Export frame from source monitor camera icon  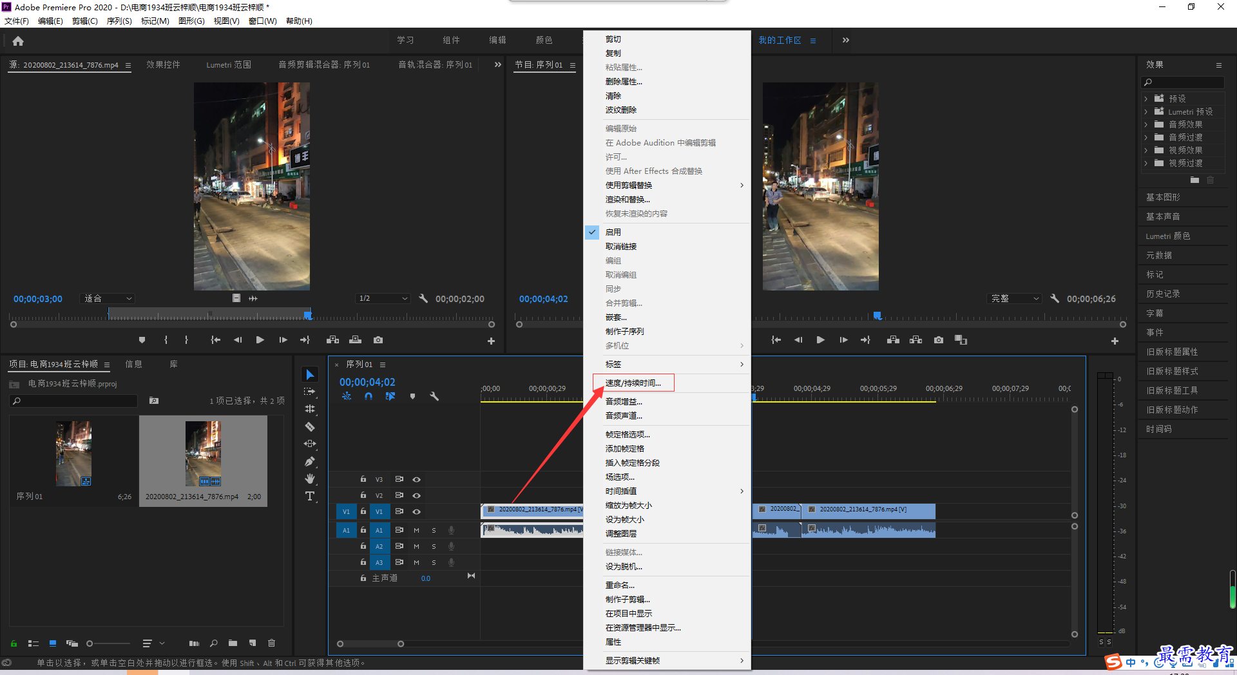click(x=378, y=340)
